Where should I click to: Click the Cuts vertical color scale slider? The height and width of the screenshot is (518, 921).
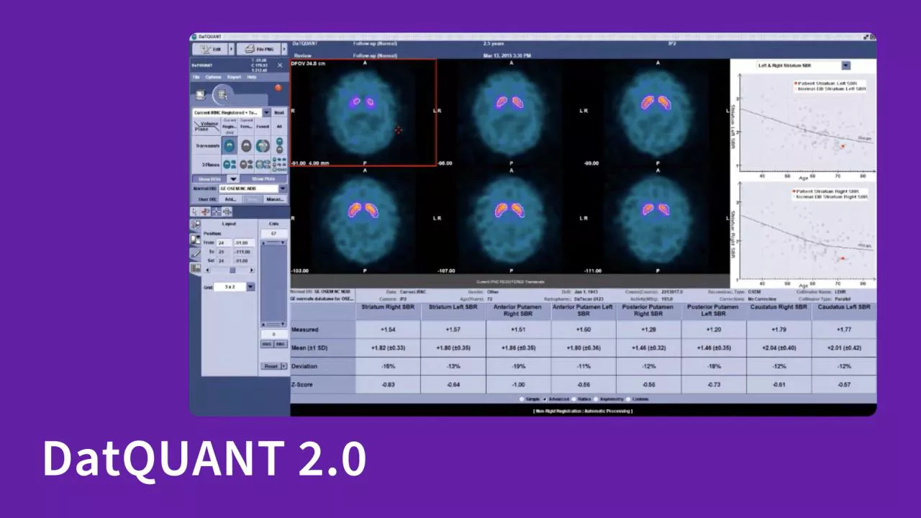[273, 283]
